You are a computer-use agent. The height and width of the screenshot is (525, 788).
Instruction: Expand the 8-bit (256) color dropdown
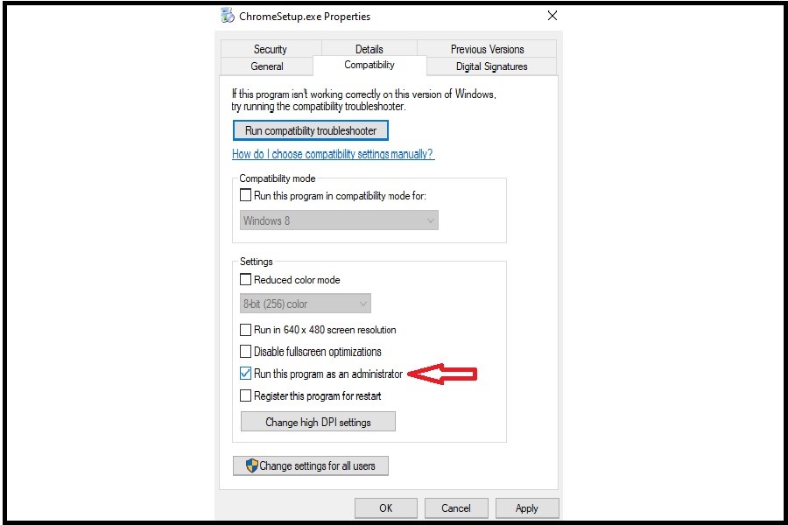[305, 304]
